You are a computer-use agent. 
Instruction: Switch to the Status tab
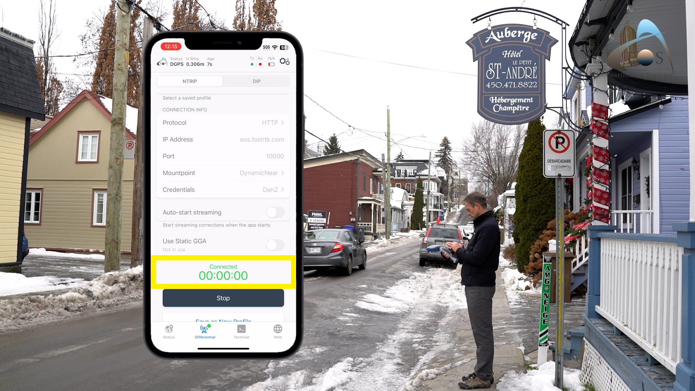[x=168, y=331]
